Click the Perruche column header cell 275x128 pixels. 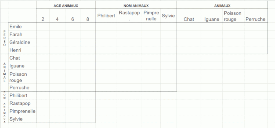(255, 19)
